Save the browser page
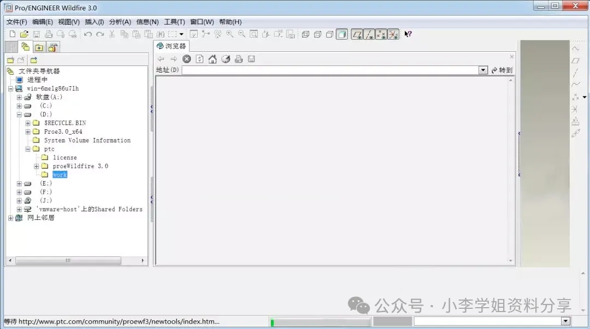 coord(251,59)
